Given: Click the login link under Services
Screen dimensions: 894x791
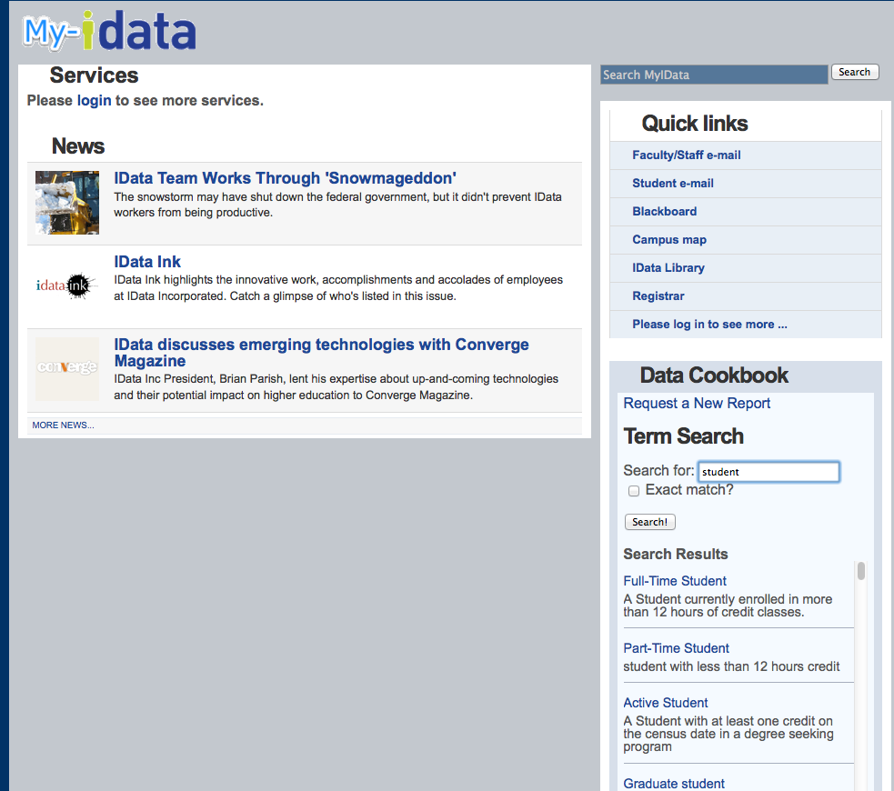Looking at the screenshot, I should click(x=94, y=100).
